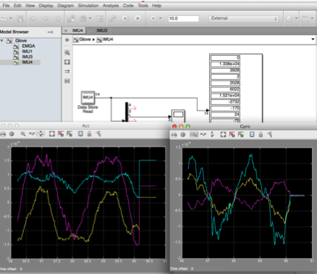This screenshot has width=317, height=274.
Task: Click the canvas Zoom In icon
Action: point(67,53)
